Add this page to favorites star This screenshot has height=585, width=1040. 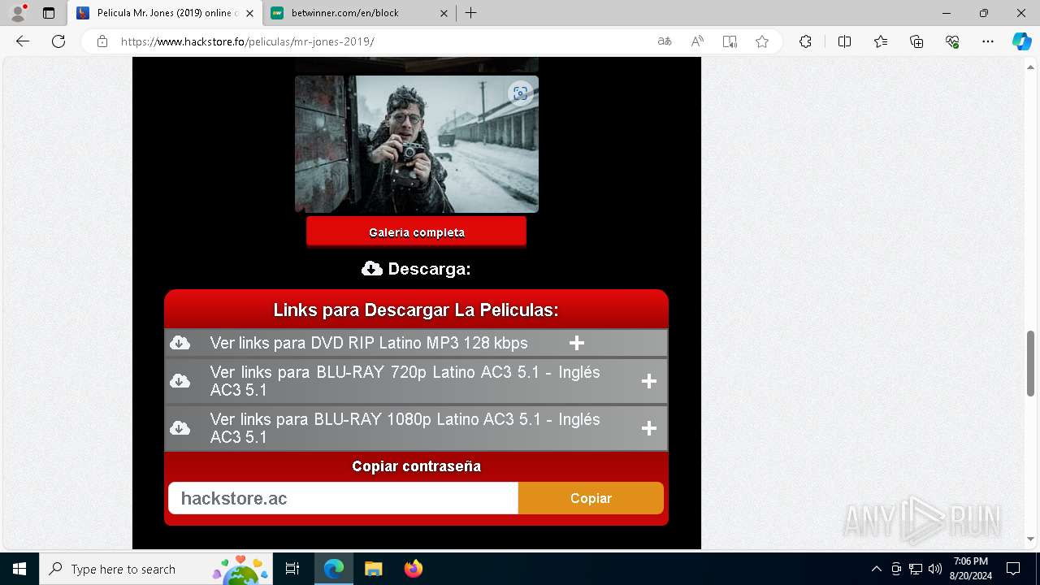762,41
